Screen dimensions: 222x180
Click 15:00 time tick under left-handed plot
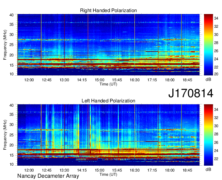pyautogui.click(x=99, y=170)
